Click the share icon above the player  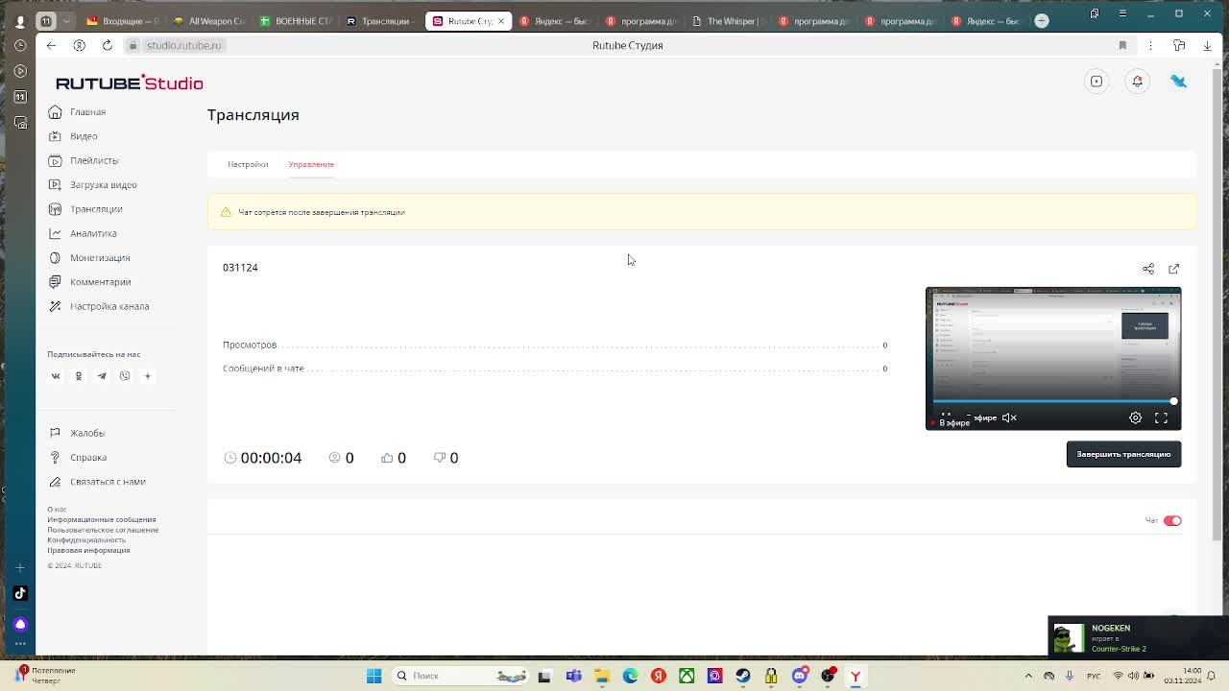click(1148, 269)
